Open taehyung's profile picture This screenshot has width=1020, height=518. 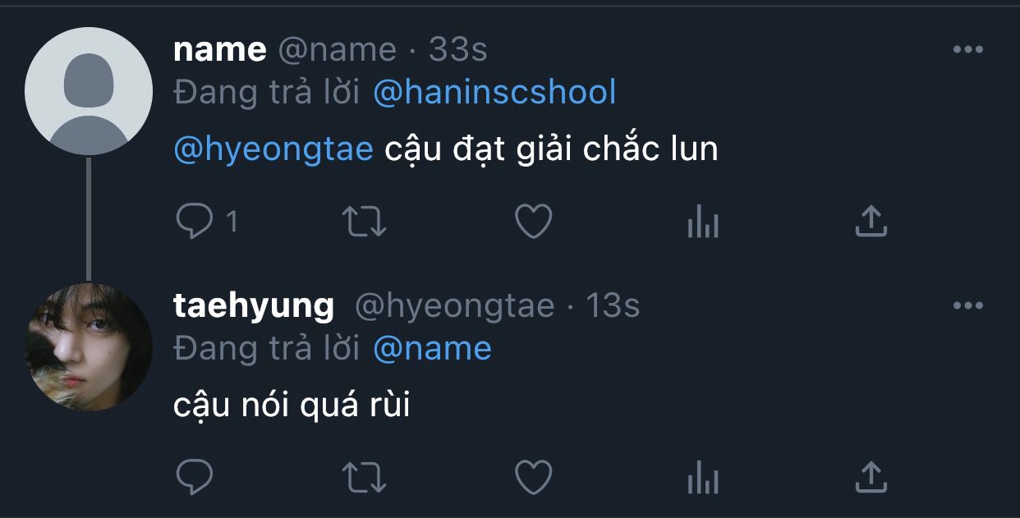(x=89, y=347)
